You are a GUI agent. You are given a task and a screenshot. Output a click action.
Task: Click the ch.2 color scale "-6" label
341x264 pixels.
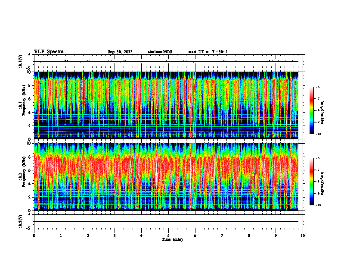pyautogui.click(x=318, y=158)
